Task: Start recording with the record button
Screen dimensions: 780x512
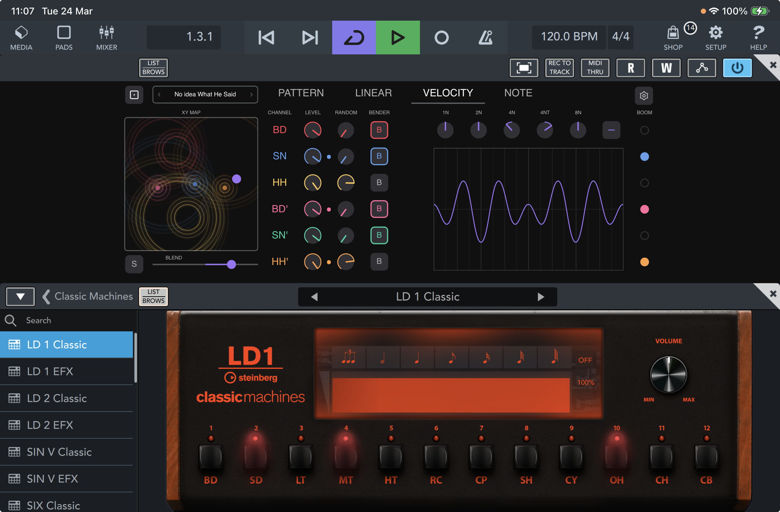Action: tap(442, 37)
